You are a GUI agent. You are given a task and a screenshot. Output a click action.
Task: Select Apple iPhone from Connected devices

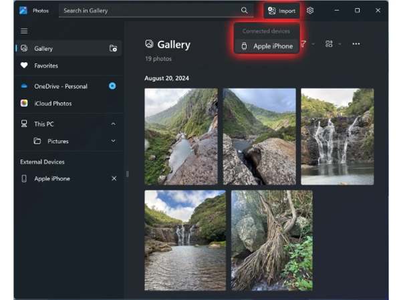267,46
